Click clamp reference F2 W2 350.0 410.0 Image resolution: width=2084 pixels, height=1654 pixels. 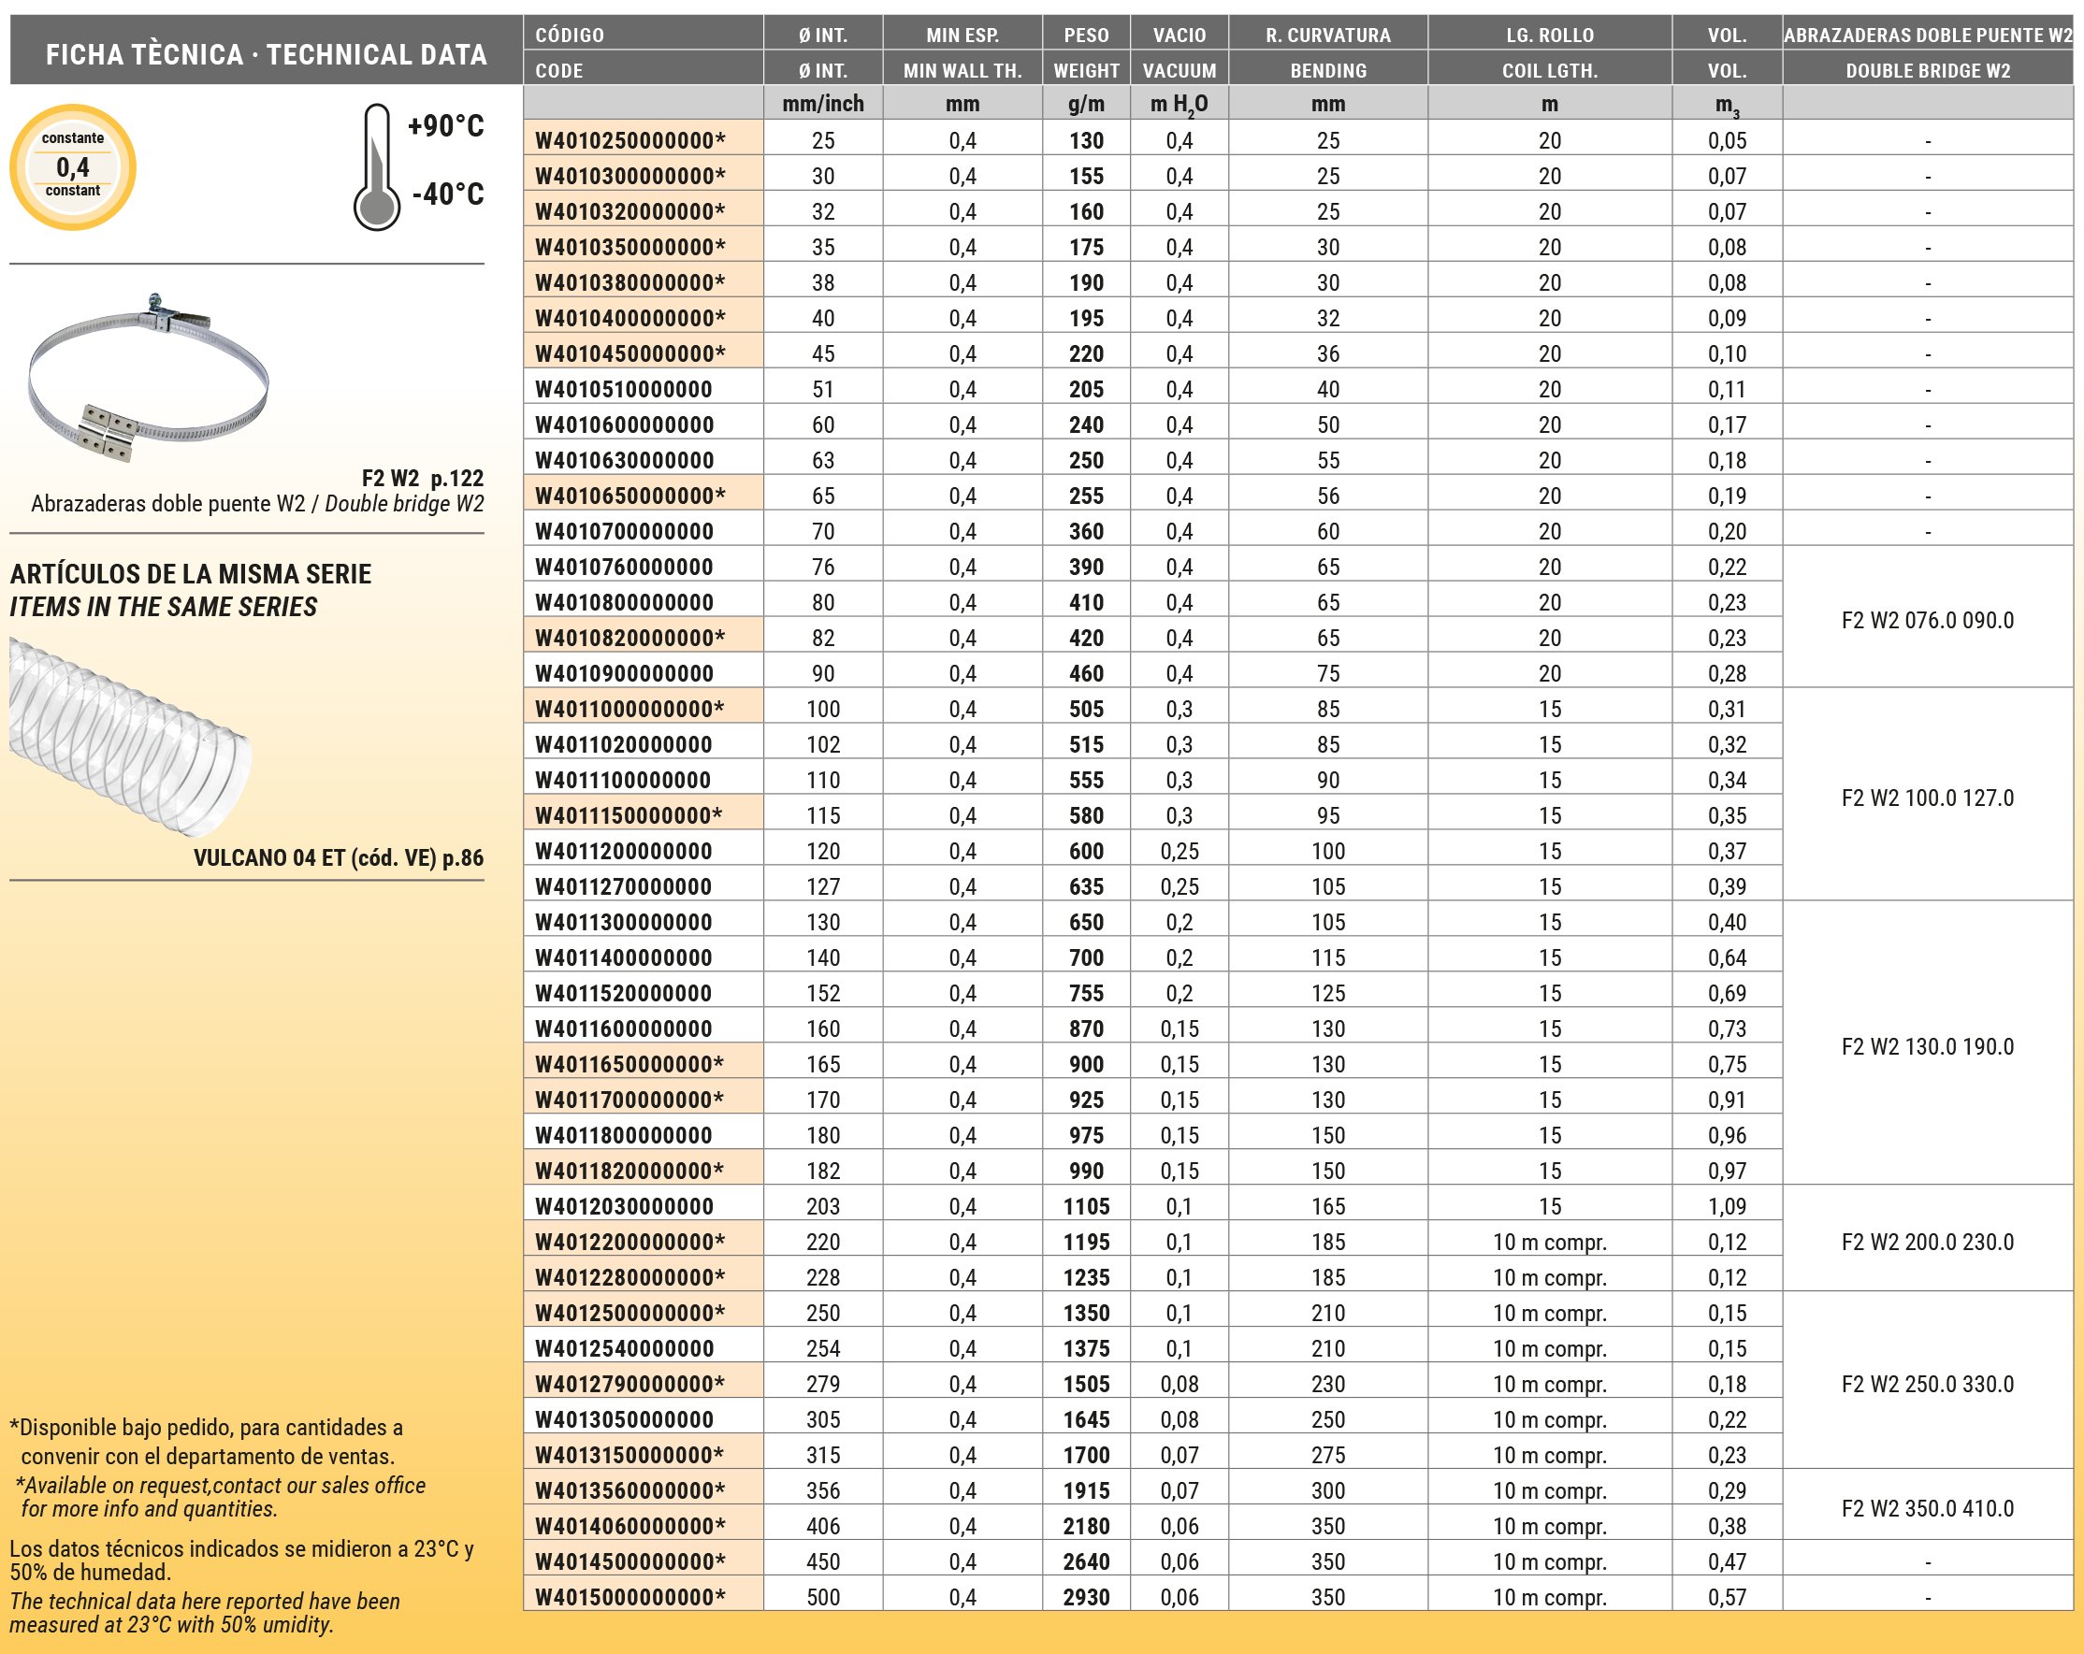pos(1927,1508)
